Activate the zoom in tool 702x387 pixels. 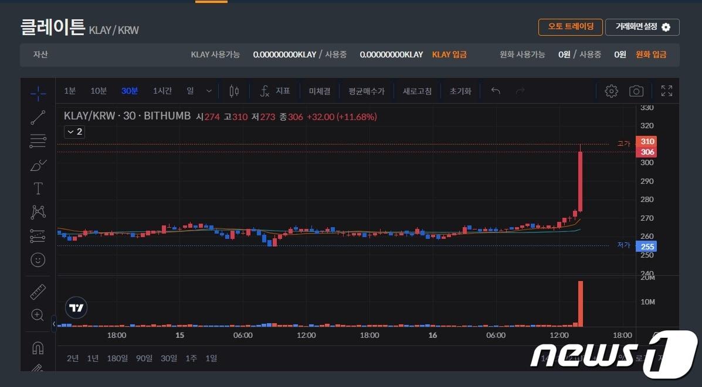coord(38,315)
